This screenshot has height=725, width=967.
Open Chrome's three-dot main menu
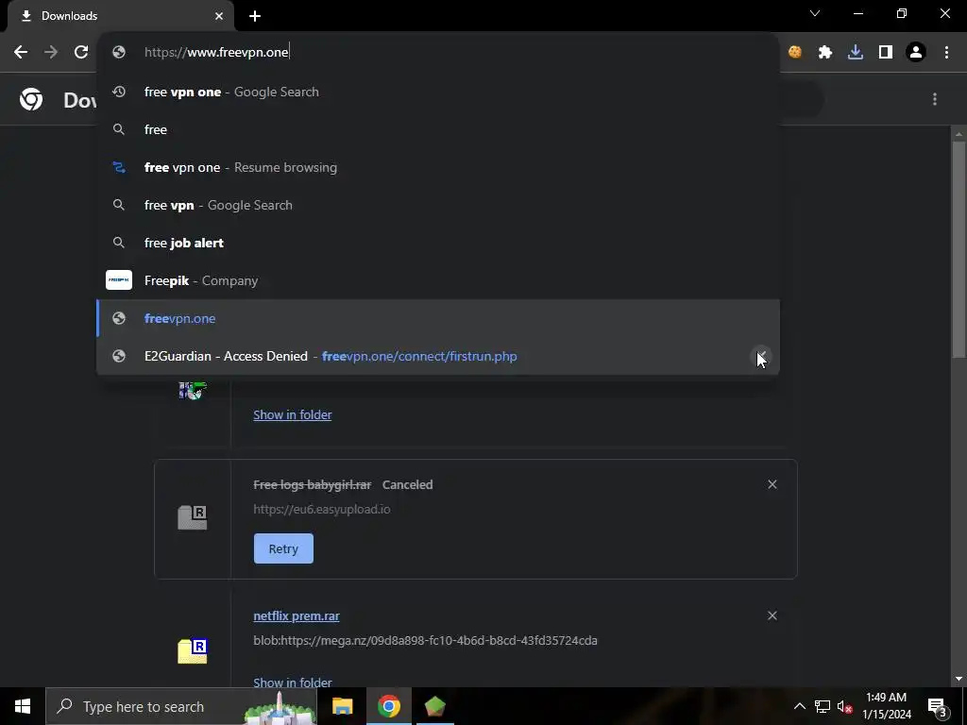coord(946,53)
